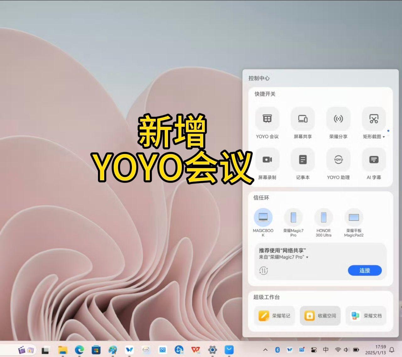The image size is (402, 357).
Task: Click the 控制中心 title text
Action: click(x=259, y=78)
